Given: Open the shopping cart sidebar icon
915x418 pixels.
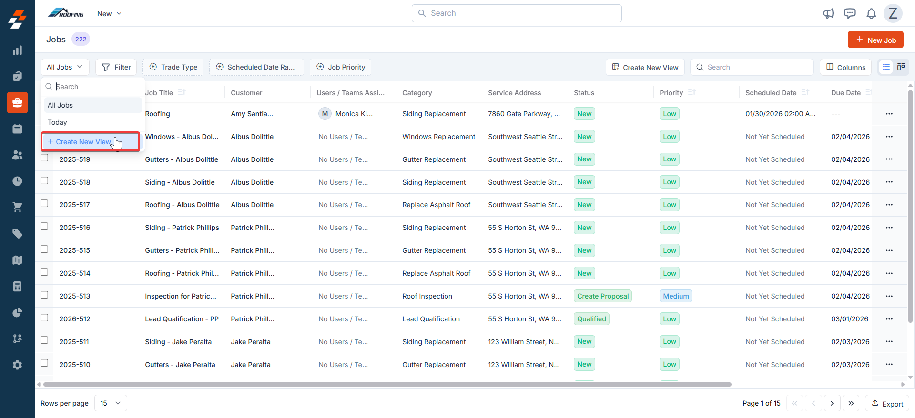Looking at the screenshot, I should coord(17,207).
